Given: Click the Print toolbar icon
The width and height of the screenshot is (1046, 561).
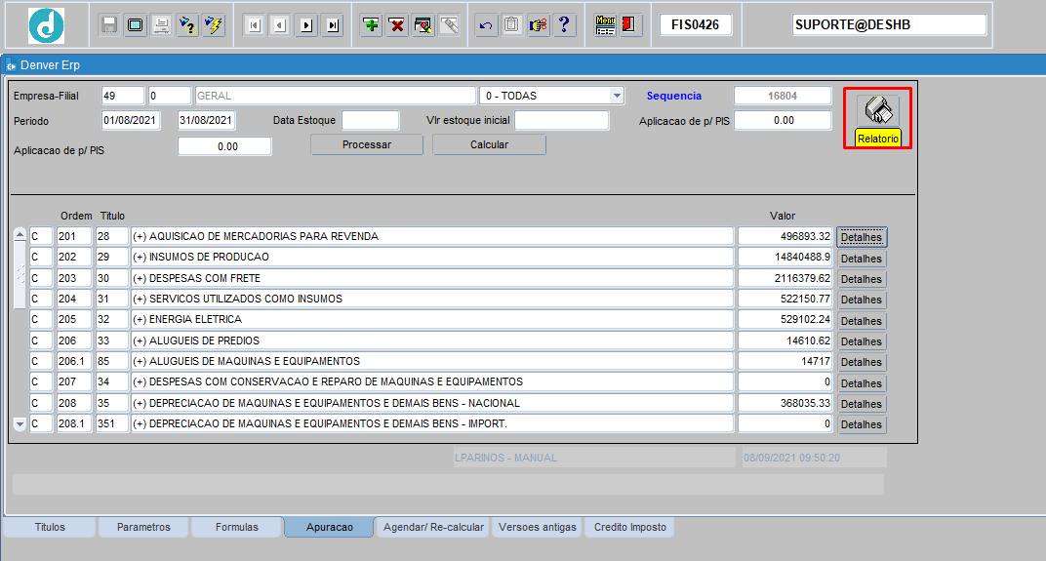Looking at the screenshot, I should [161, 25].
